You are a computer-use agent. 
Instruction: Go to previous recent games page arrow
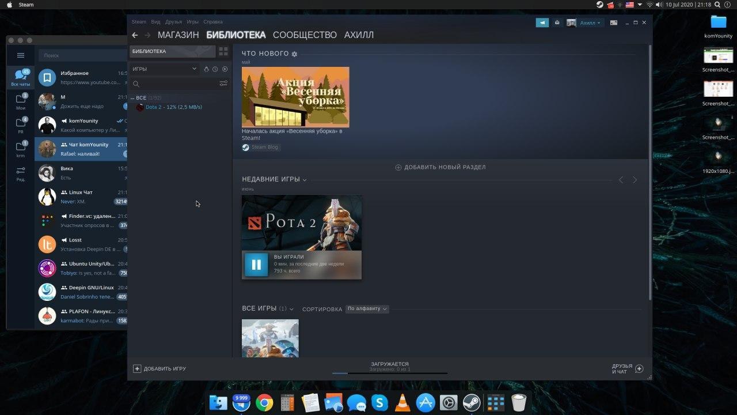[x=621, y=180]
